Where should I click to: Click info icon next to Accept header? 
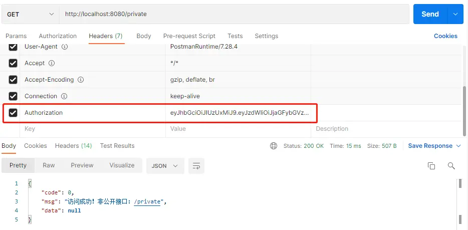[51, 63]
